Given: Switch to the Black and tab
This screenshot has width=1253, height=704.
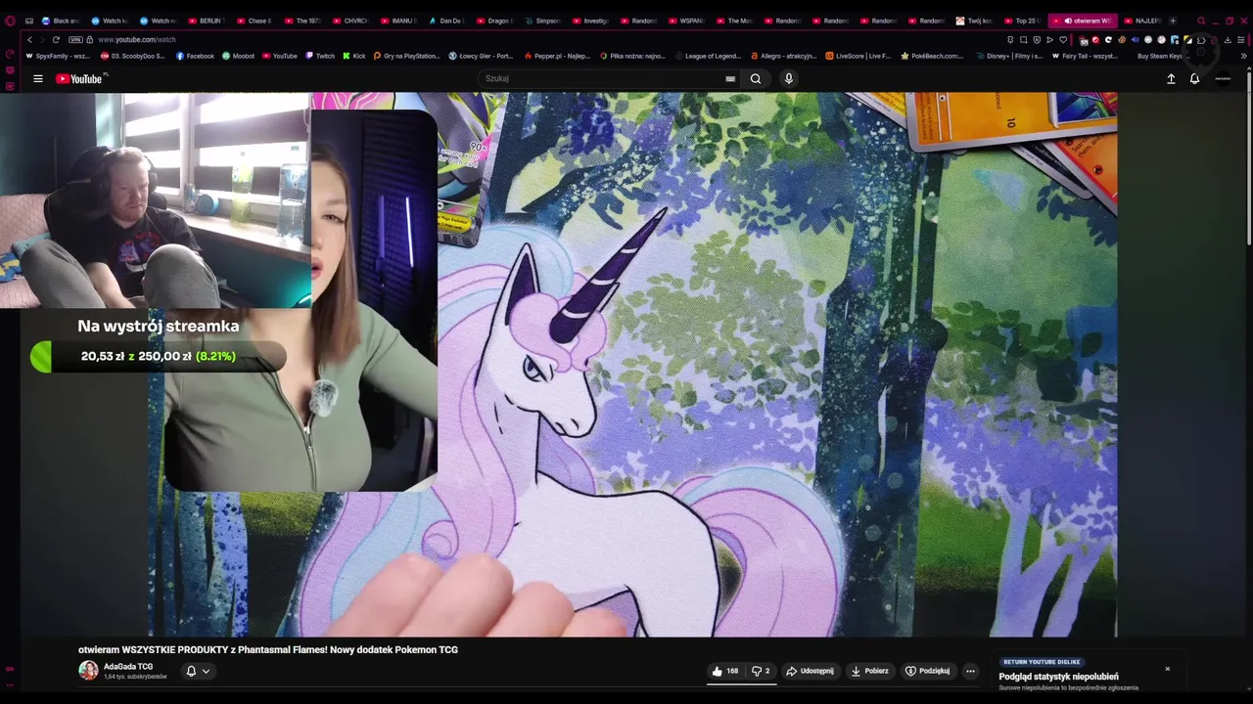Looking at the screenshot, I should [61, 21].
